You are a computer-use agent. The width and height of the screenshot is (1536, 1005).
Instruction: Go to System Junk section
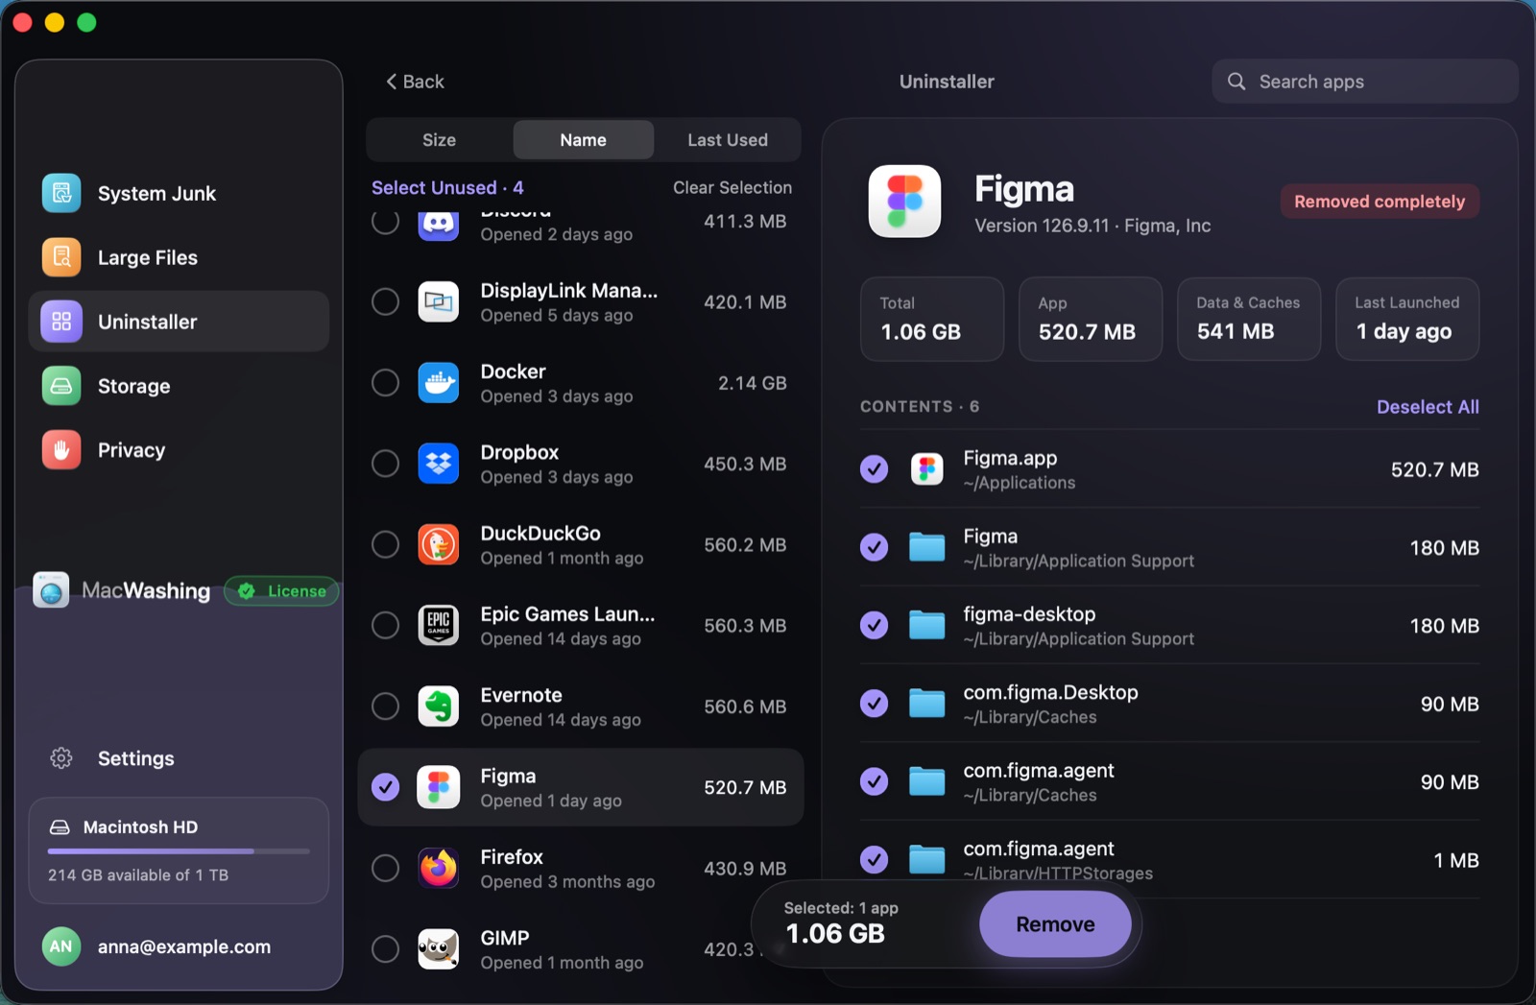pos(179,193)
